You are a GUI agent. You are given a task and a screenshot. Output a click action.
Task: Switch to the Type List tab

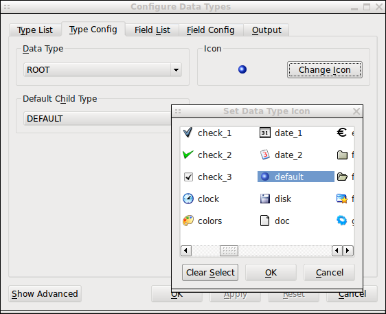pyautogui.click(x=35, y=30)
